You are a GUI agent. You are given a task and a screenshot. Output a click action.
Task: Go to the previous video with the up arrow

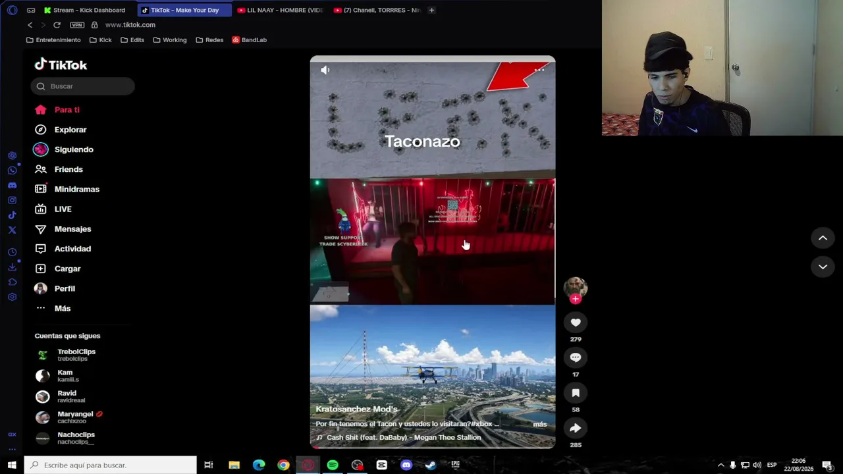(x=823, y=238)
